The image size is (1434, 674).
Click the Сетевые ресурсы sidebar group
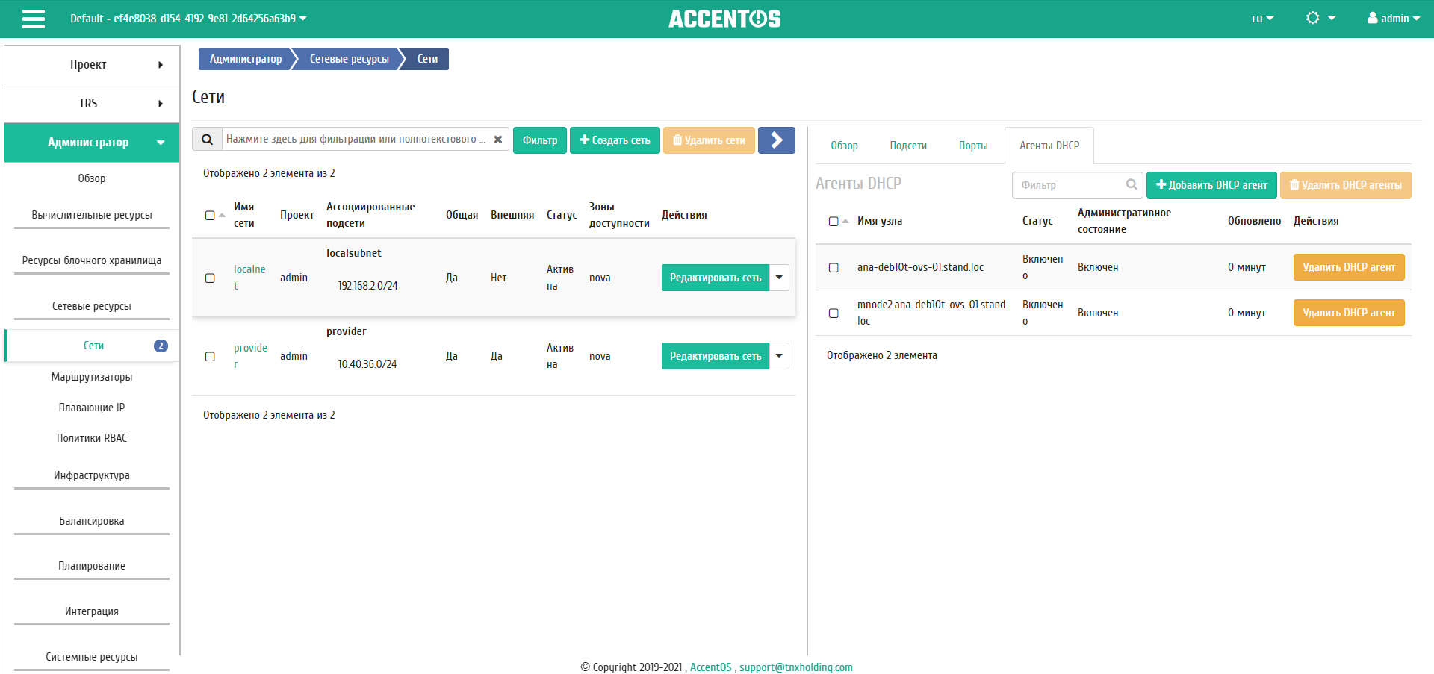92,306
